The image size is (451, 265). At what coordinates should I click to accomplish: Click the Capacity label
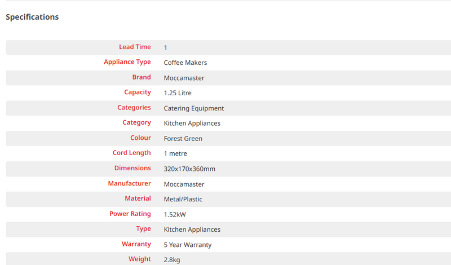(x=138, y=92)
